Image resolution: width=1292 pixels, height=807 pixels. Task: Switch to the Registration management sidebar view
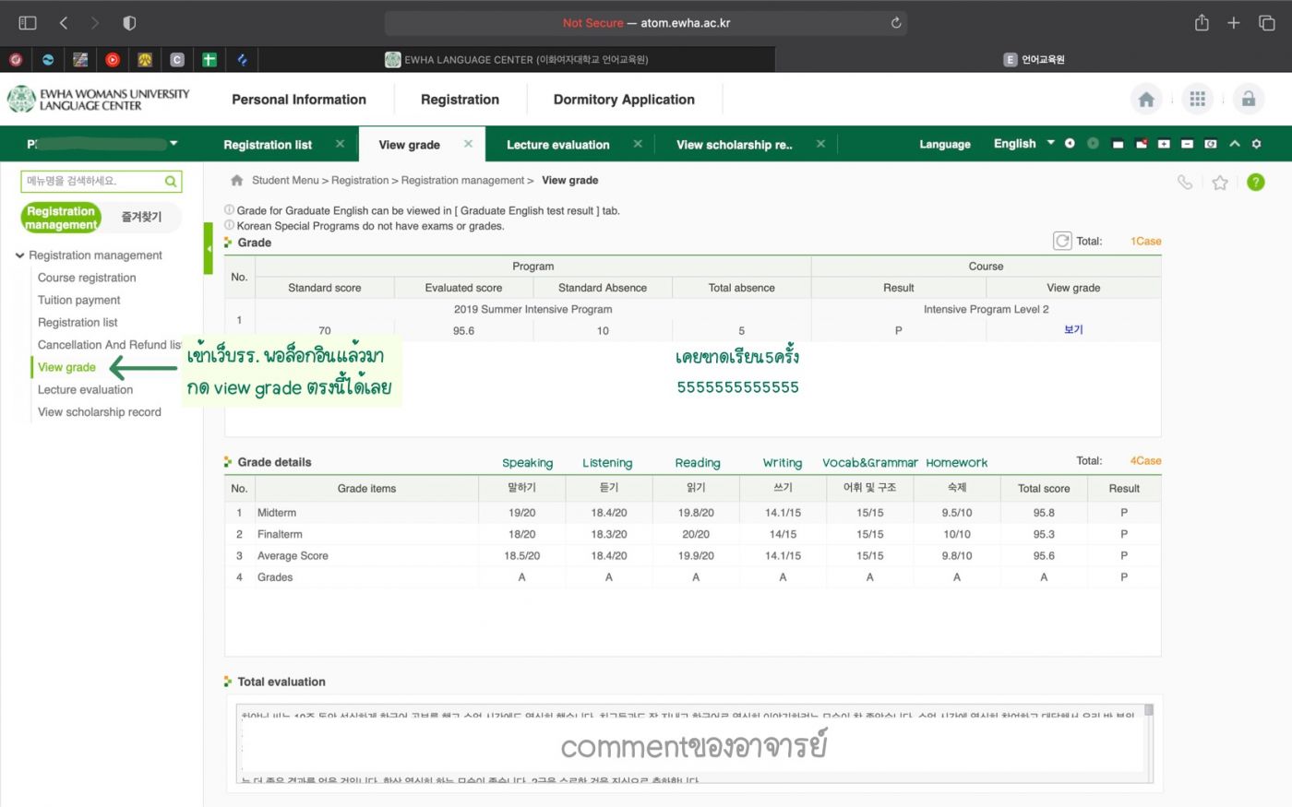61,218
